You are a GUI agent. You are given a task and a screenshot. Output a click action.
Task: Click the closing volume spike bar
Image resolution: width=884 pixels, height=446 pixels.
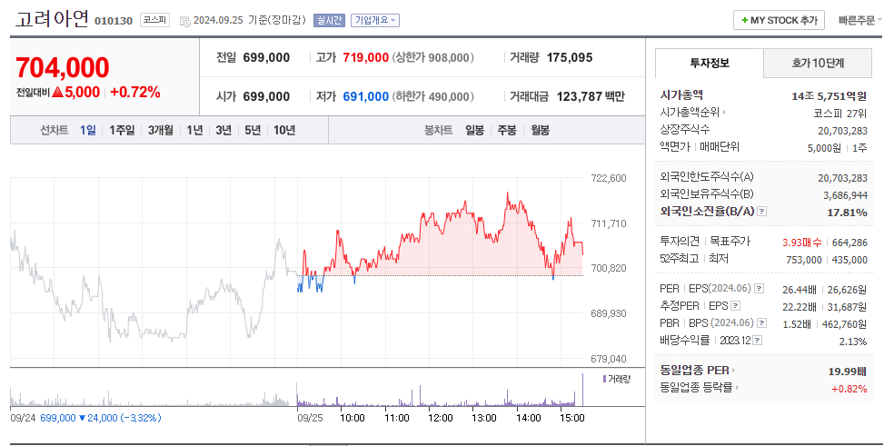(582, 389)
